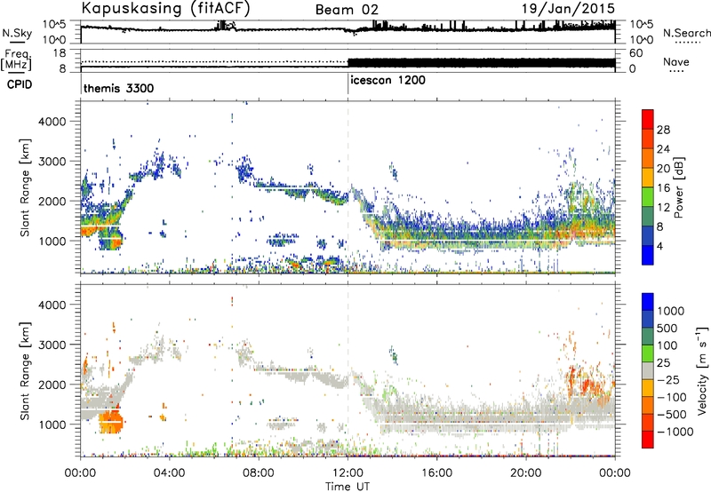This screenshot has width=711, height=492.
Task: Click the '16' tick on Power scale
Action: [663, 188]
